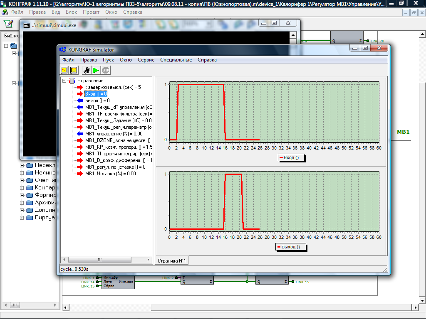Click folder icon beside 'Перекл' library item
426x319 pixels.
tap(30, 165)
